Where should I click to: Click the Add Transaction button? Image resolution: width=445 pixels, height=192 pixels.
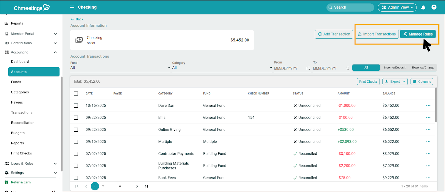point(334,34)
